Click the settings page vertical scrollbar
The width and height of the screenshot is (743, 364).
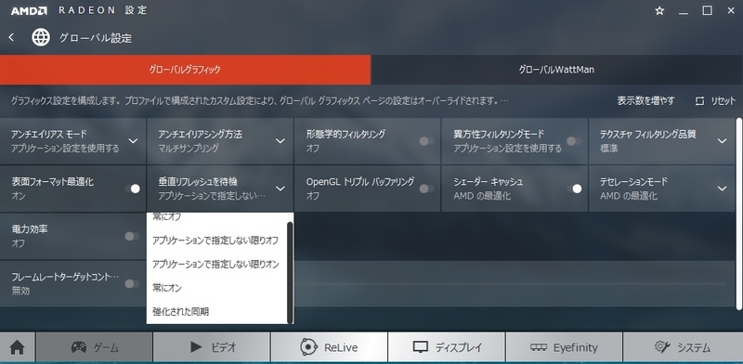tap(738, 214)
